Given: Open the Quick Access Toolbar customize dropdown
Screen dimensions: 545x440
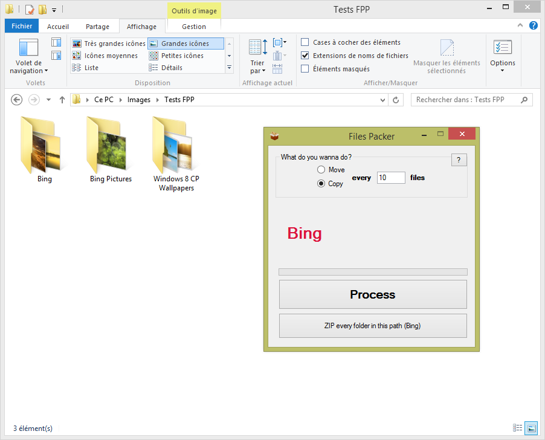Looking at the screenshot, I should (x=54, y=10).
